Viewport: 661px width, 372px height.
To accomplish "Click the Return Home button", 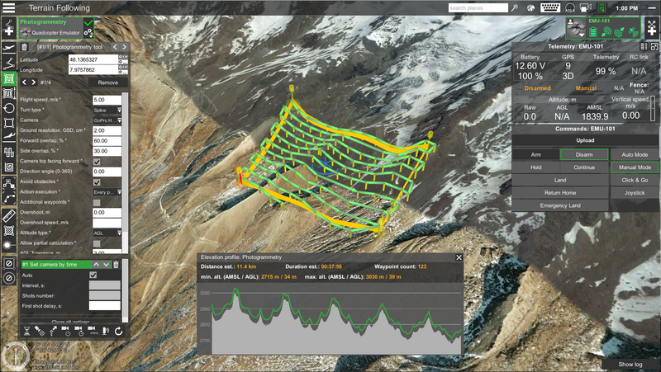I will pyautogui.click(x=559, y=192).
